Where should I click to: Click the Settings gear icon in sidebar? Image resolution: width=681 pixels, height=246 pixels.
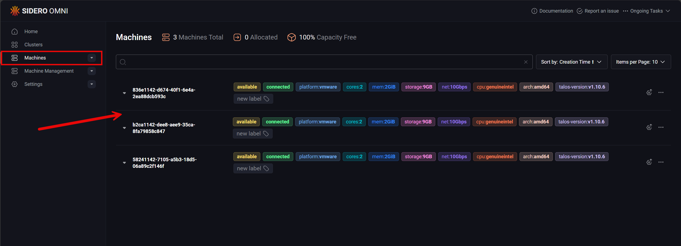coord(15,84)
